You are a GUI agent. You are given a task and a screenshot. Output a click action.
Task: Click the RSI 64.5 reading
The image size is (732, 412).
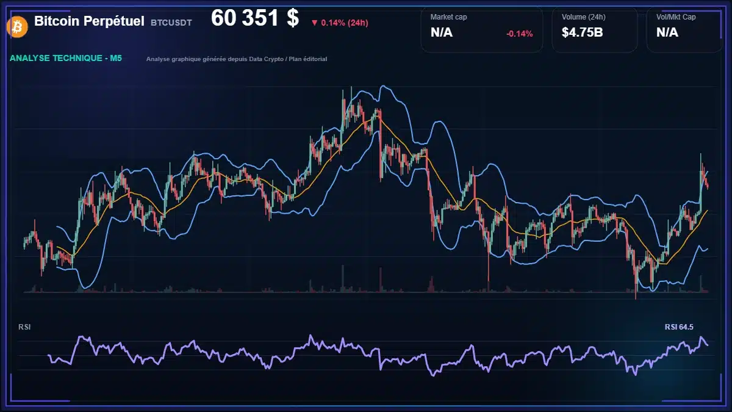coord(679,327)
